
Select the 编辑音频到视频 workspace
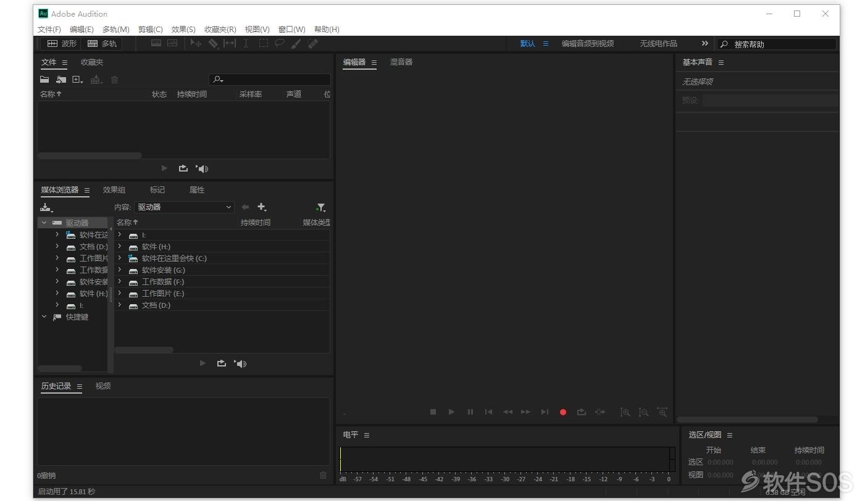click(587, 44)
